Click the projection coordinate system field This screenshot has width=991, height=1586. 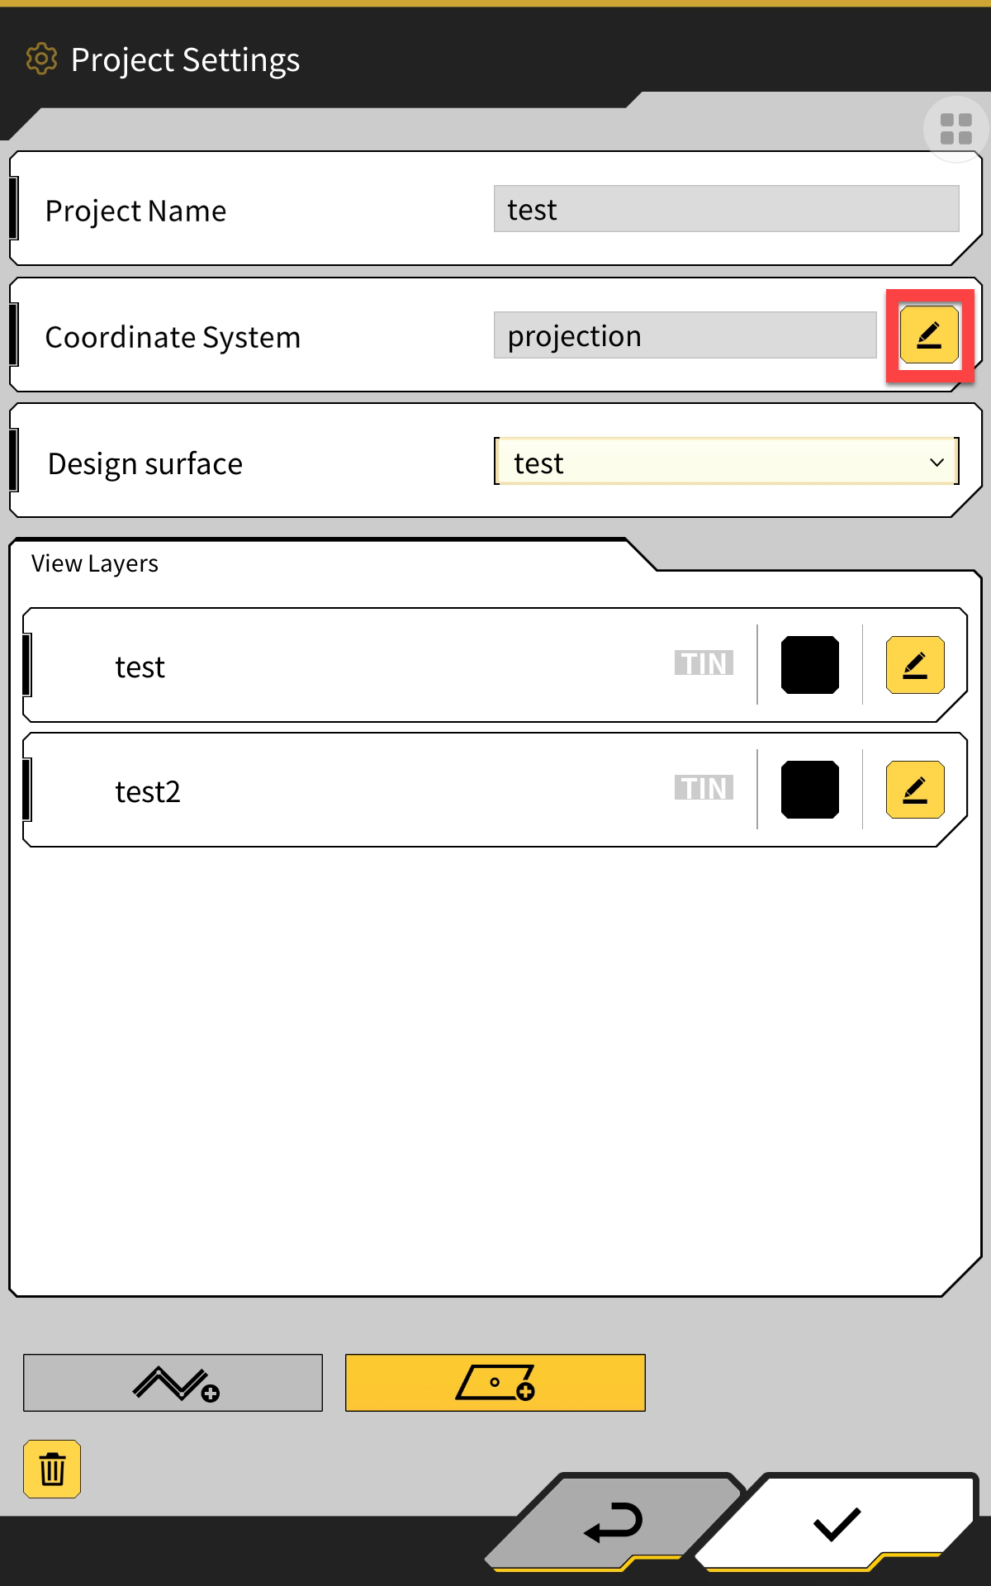pyautogui.click(x=685, y=335)
